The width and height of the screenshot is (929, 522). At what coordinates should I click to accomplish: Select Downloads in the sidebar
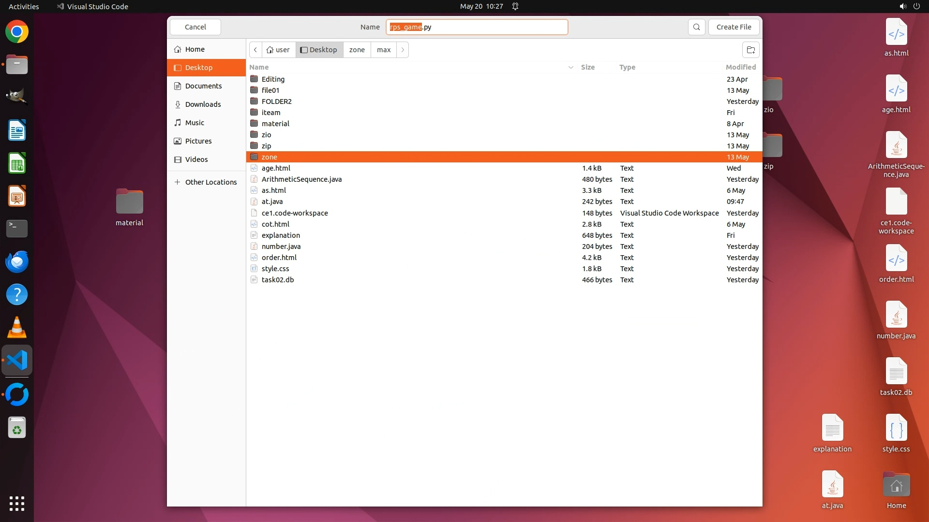tap(203, 104)
